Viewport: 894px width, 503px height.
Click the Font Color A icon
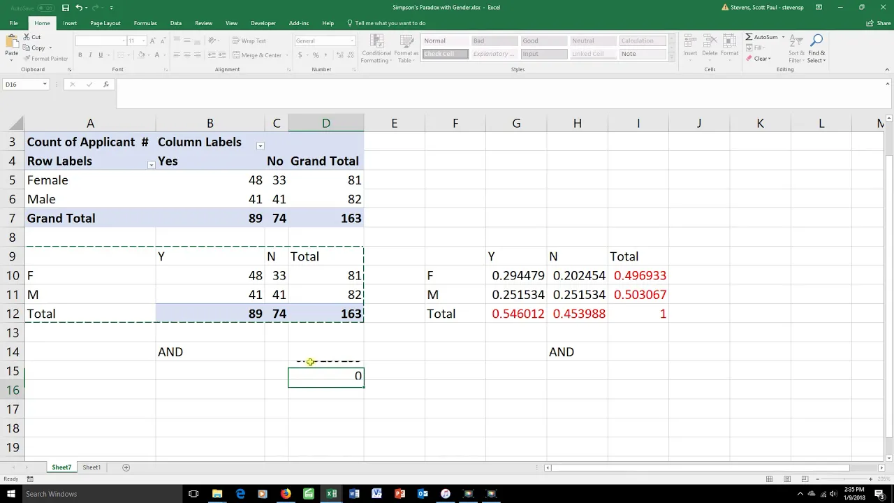pos(156,55)
